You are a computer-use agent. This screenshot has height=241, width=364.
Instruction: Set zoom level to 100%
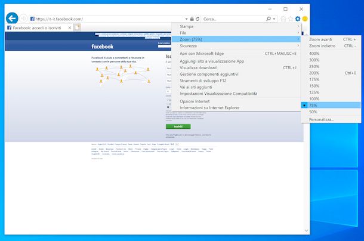coord(331,99)
